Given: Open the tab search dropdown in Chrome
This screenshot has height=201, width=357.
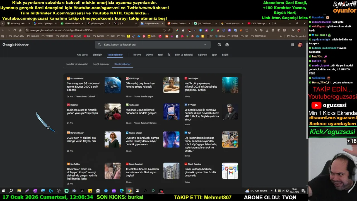Looking at the screenshot, I should 3,23.
